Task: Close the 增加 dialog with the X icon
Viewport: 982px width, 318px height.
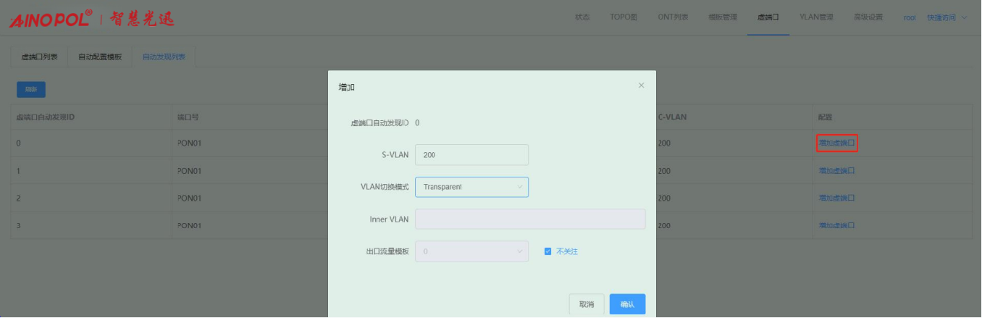Action: [641, 85]
